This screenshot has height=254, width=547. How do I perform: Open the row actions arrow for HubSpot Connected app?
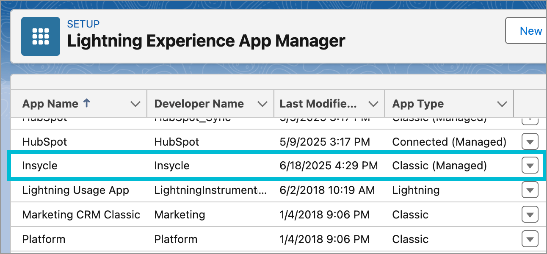pos(530,141)
